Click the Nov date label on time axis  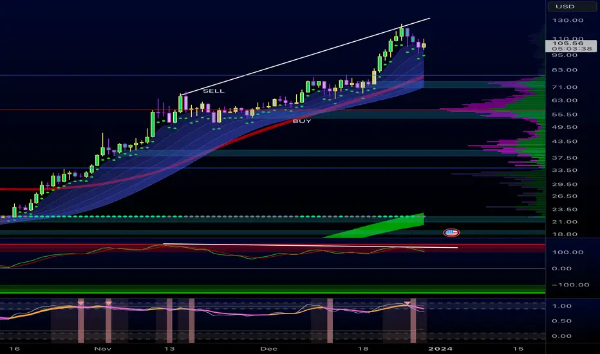[x=102, y=349]
